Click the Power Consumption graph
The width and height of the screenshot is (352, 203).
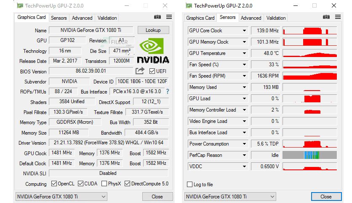point(310,144)
